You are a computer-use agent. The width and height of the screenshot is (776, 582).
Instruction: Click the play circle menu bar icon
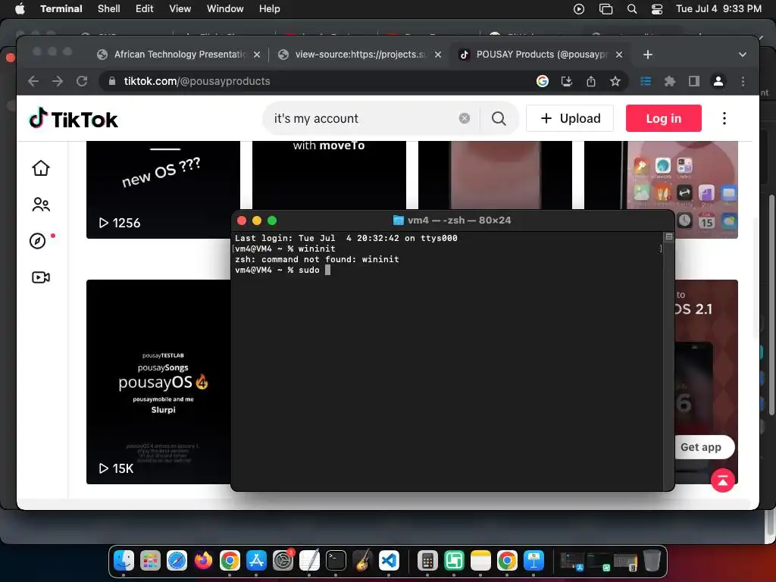(x=579, y=9)
